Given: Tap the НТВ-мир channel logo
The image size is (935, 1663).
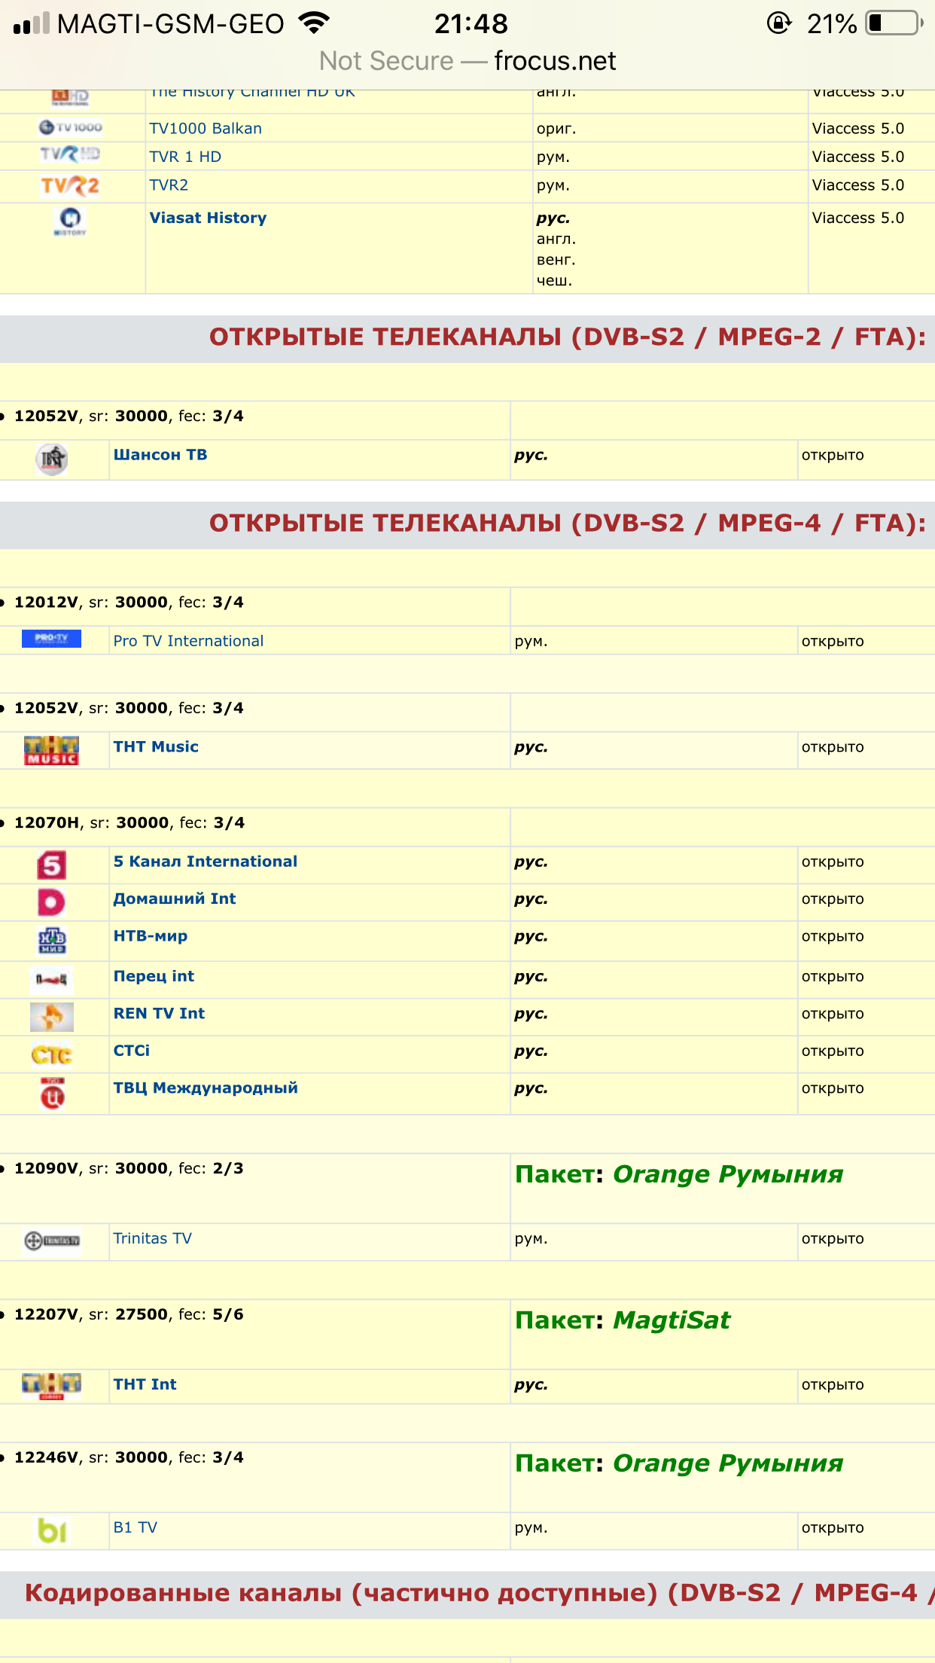Looking at the screenshot, I should point(52,940).
